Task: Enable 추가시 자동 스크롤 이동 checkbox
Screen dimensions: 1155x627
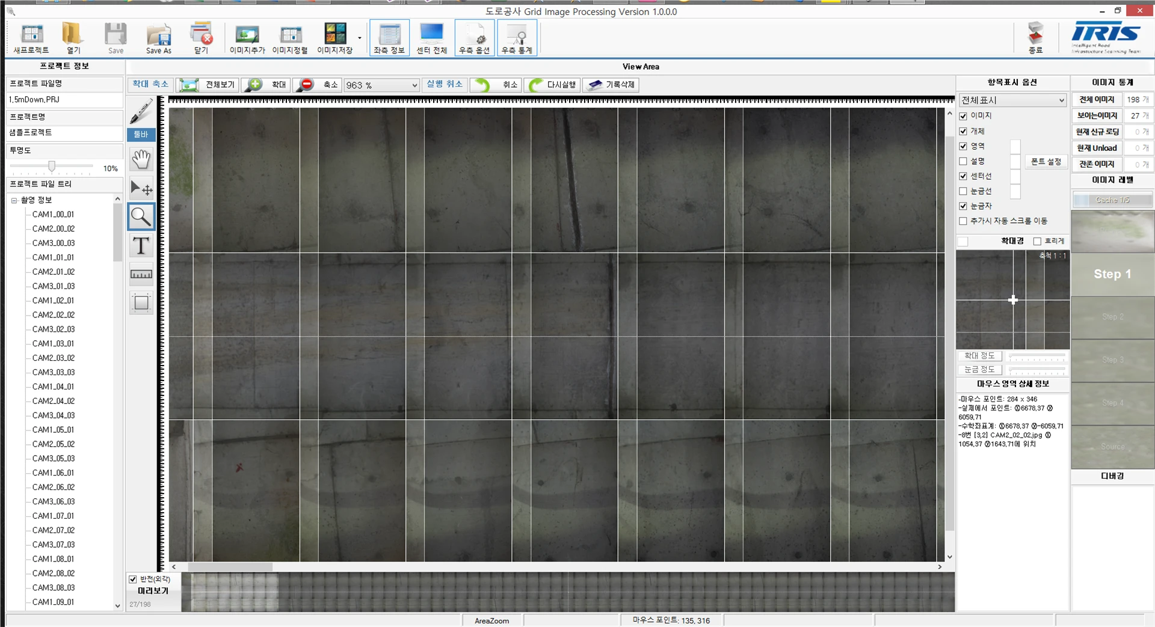Action: coord(963,221)
